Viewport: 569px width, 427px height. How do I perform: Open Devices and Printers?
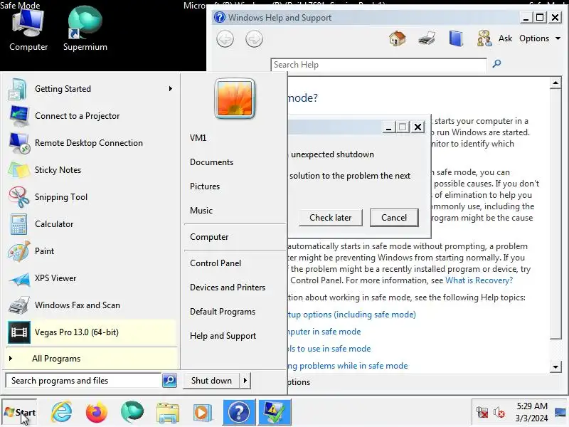coord(228,288)
